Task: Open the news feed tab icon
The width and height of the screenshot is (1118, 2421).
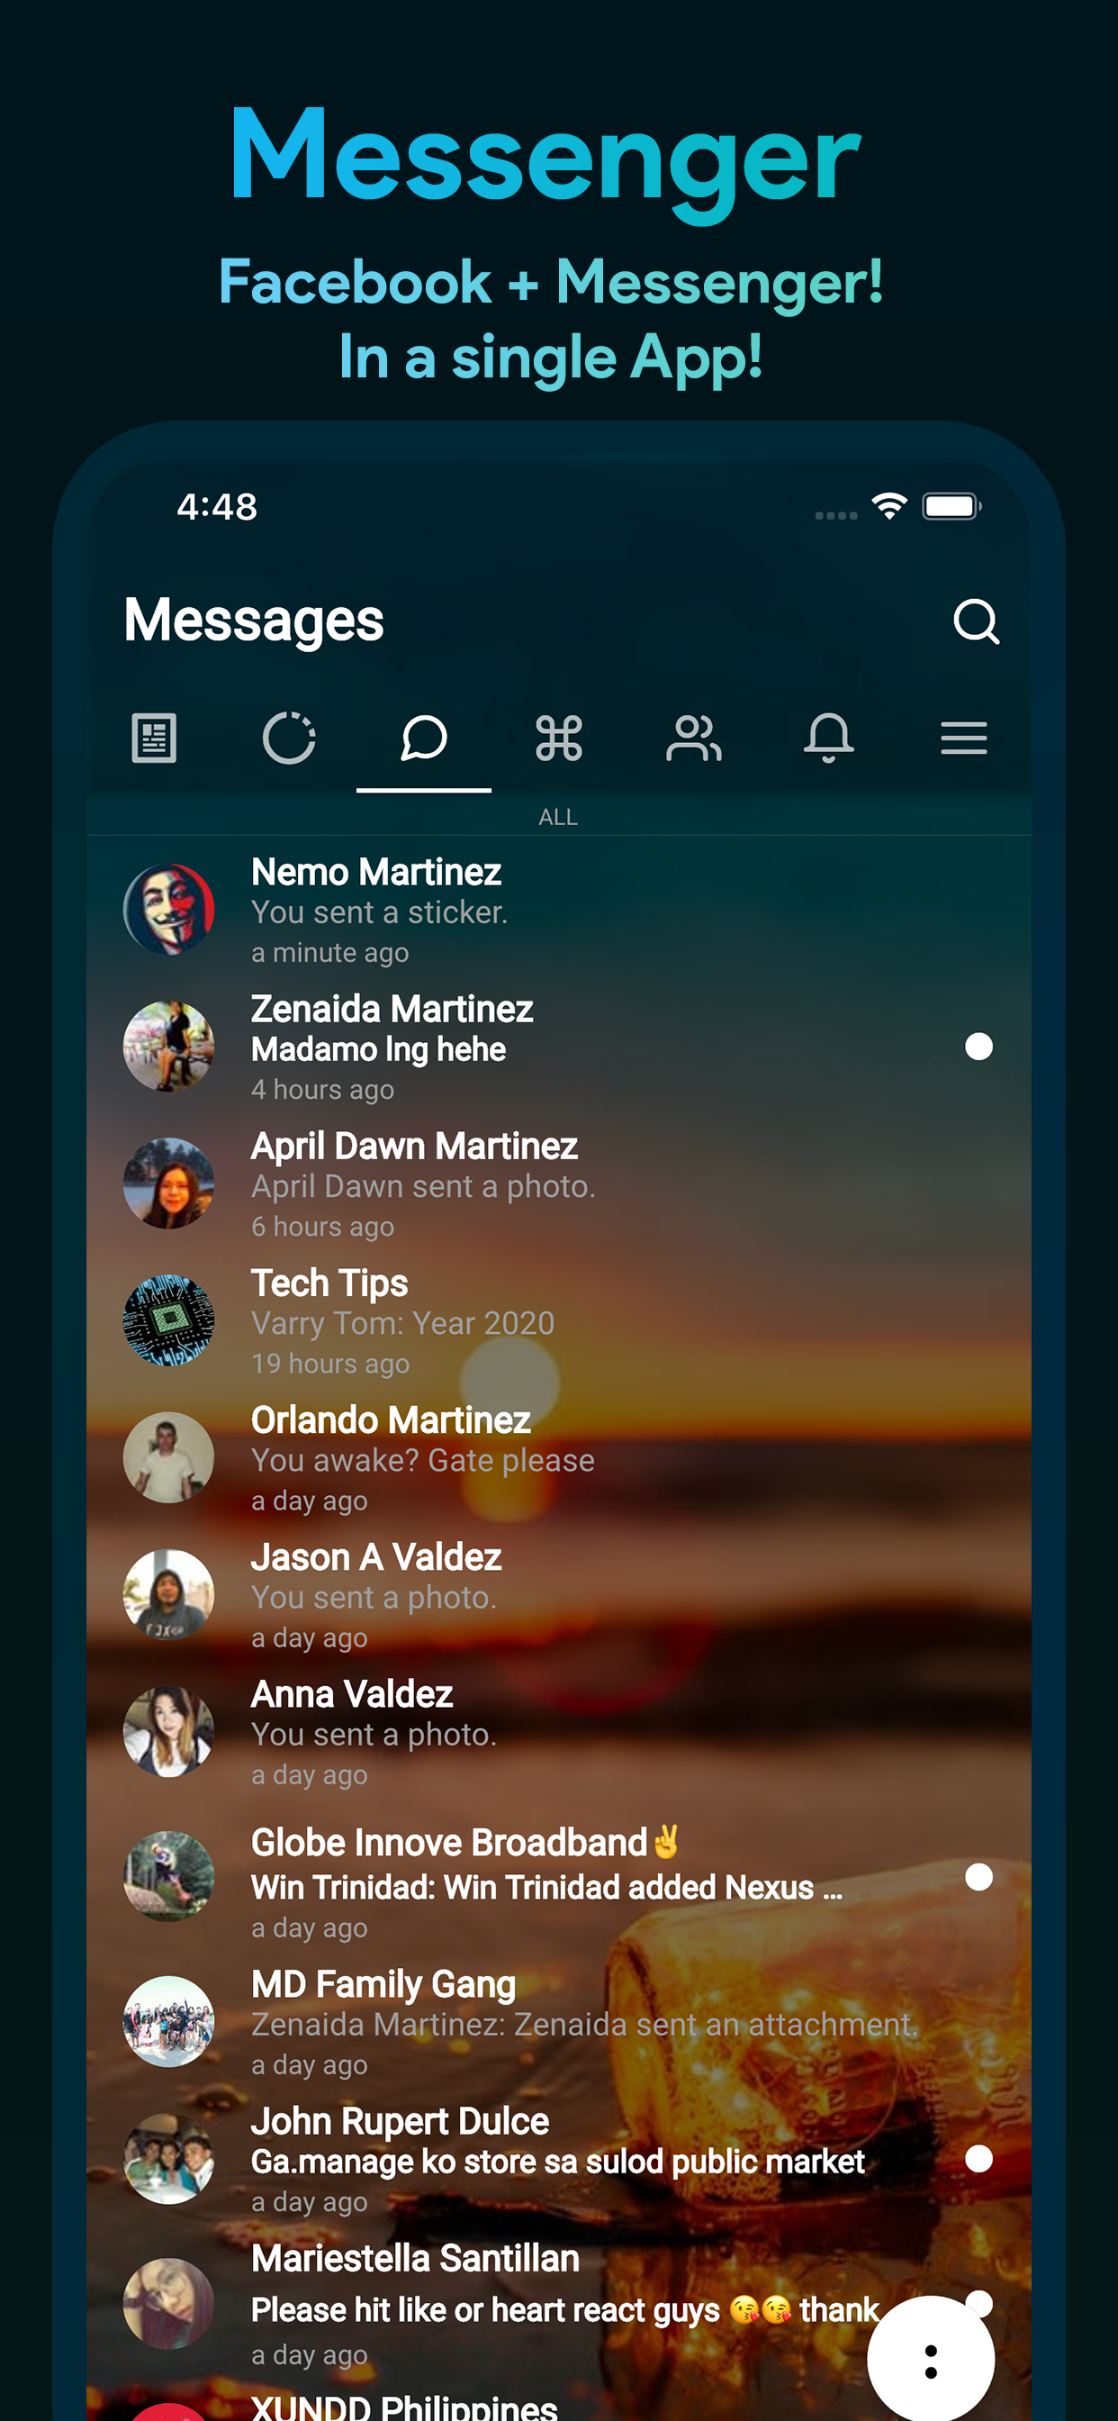Action: pos(154,738)
